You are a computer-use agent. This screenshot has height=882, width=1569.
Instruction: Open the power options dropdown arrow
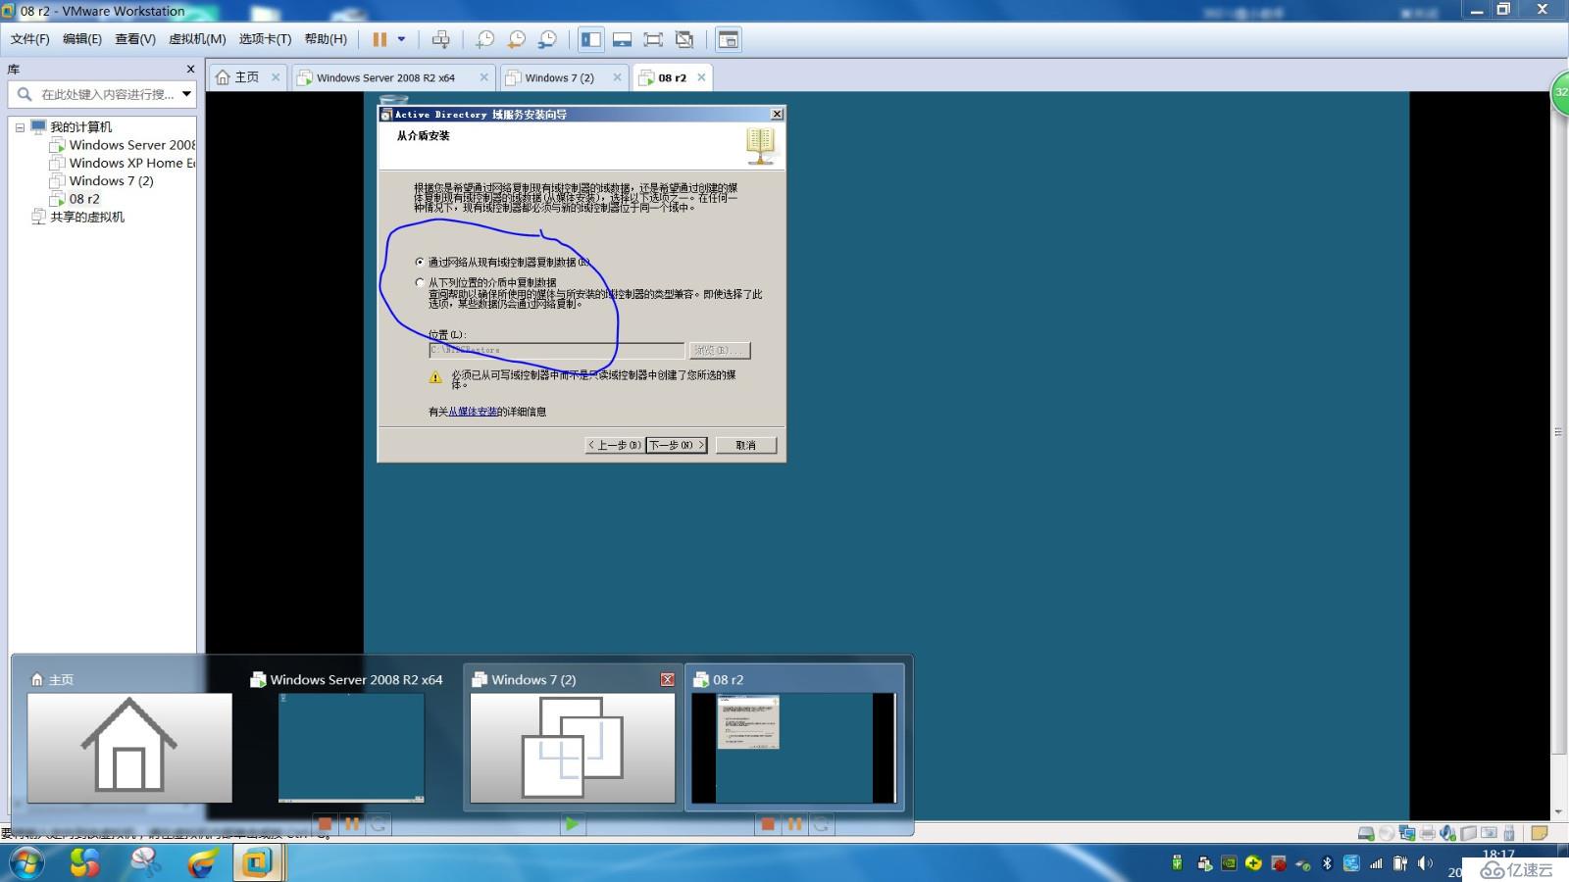point(401,39)
